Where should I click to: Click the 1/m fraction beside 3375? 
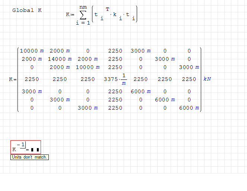(x=124, y=79)
